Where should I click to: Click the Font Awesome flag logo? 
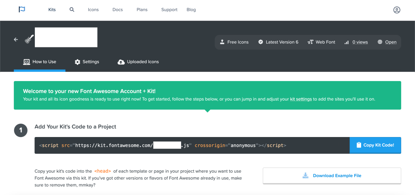point(22,9)
